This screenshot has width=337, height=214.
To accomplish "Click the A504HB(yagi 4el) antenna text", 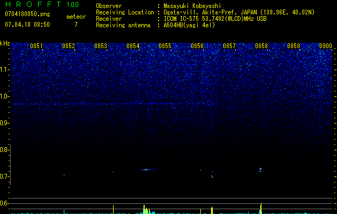I will point(189,25).
